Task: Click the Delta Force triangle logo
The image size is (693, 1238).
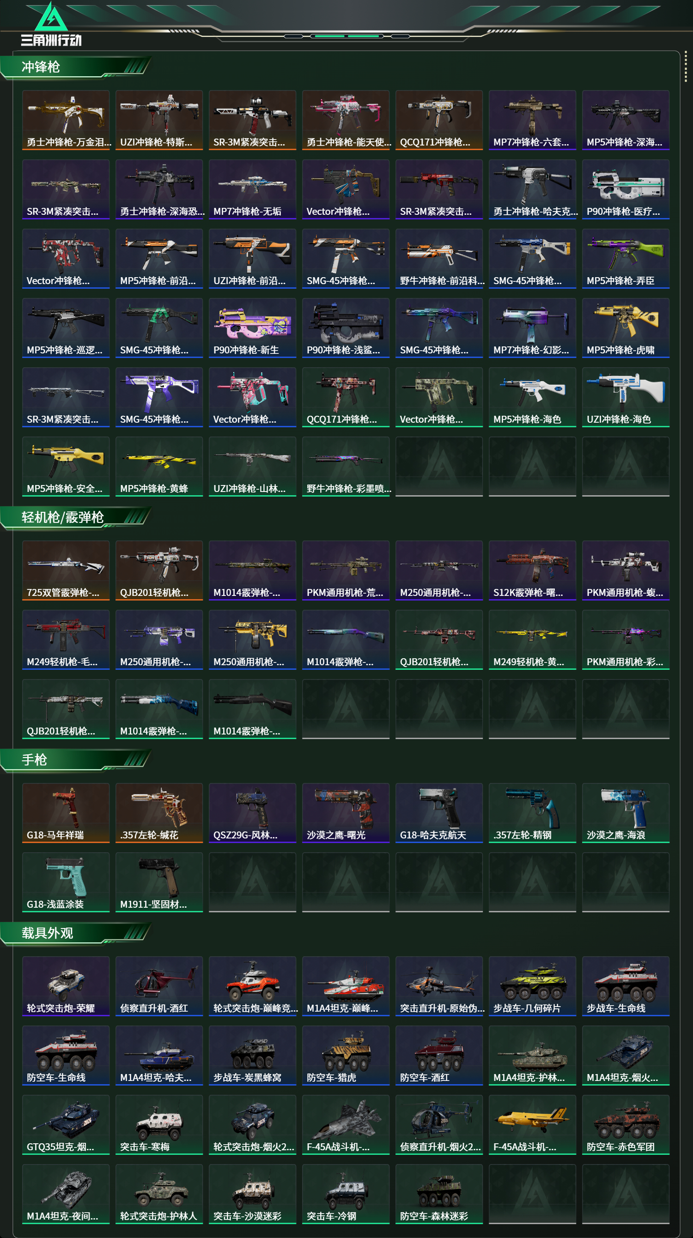Action: 51,17
